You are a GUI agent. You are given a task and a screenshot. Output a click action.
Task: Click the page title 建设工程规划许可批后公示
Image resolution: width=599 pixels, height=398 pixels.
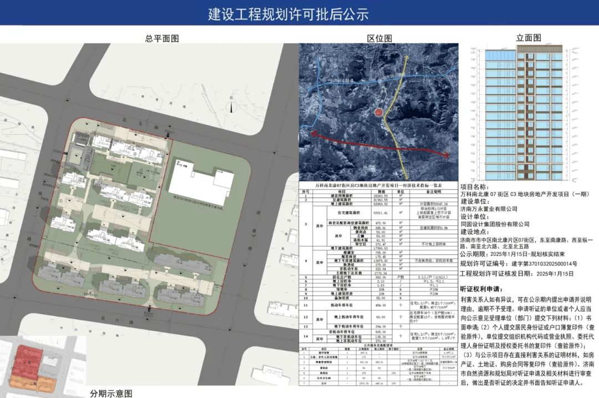[x=288, y=14]
